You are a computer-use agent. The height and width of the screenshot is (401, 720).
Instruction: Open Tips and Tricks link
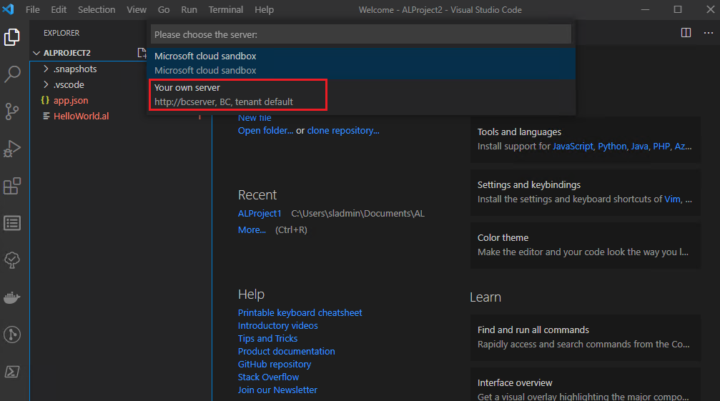tap(267, 338)
